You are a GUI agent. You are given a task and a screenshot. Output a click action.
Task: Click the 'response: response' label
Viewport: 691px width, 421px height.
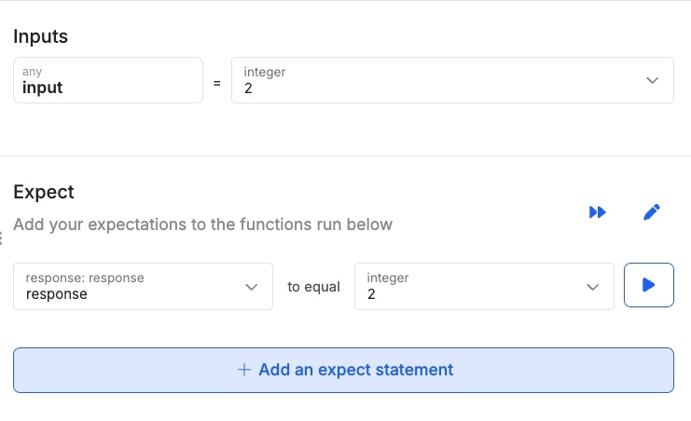tap(85, 278)
